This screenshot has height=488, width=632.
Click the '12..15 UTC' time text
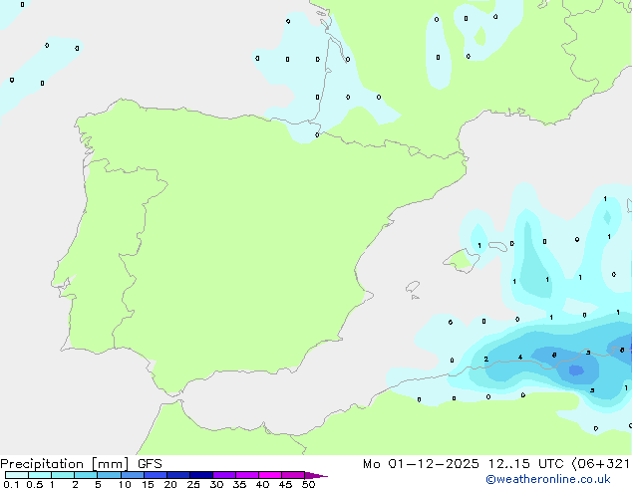click(x=525, y=464)
